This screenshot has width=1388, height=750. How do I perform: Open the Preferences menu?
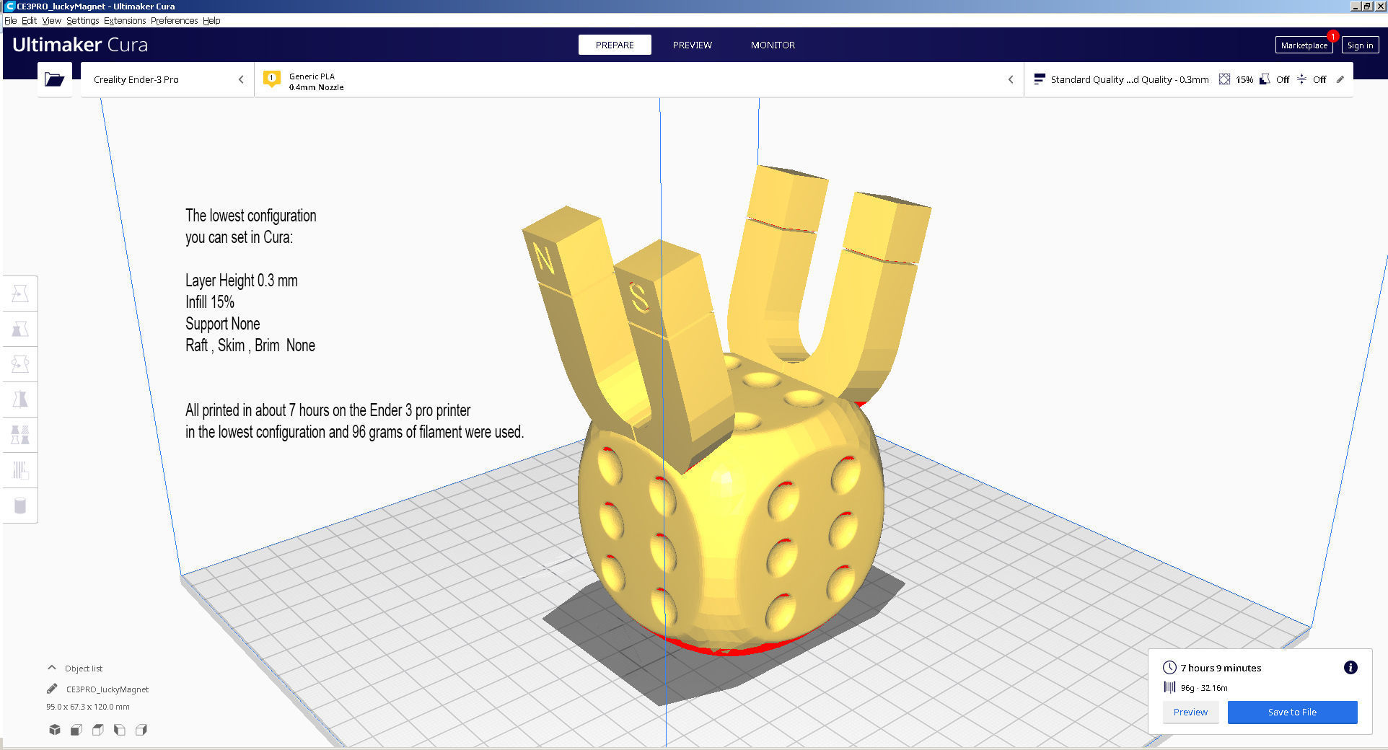(x=174, y=20)
